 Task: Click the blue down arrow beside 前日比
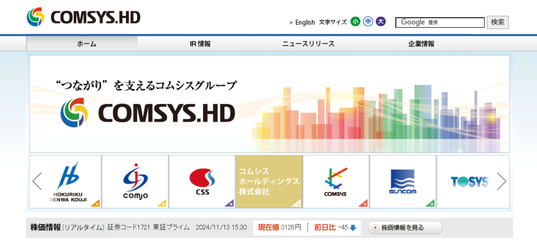tap(353, 228)
